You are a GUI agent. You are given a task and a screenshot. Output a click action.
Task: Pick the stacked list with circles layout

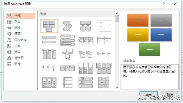[x=86, y=54]
